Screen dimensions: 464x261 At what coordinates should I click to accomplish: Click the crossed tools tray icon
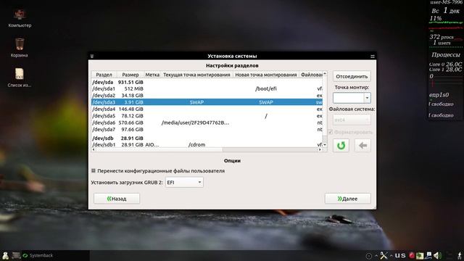(x=384, y=255)
